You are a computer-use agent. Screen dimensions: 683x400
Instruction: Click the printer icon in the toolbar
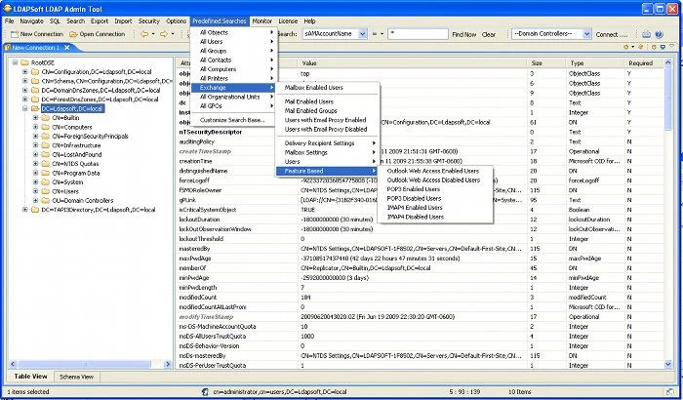(646, 34)
